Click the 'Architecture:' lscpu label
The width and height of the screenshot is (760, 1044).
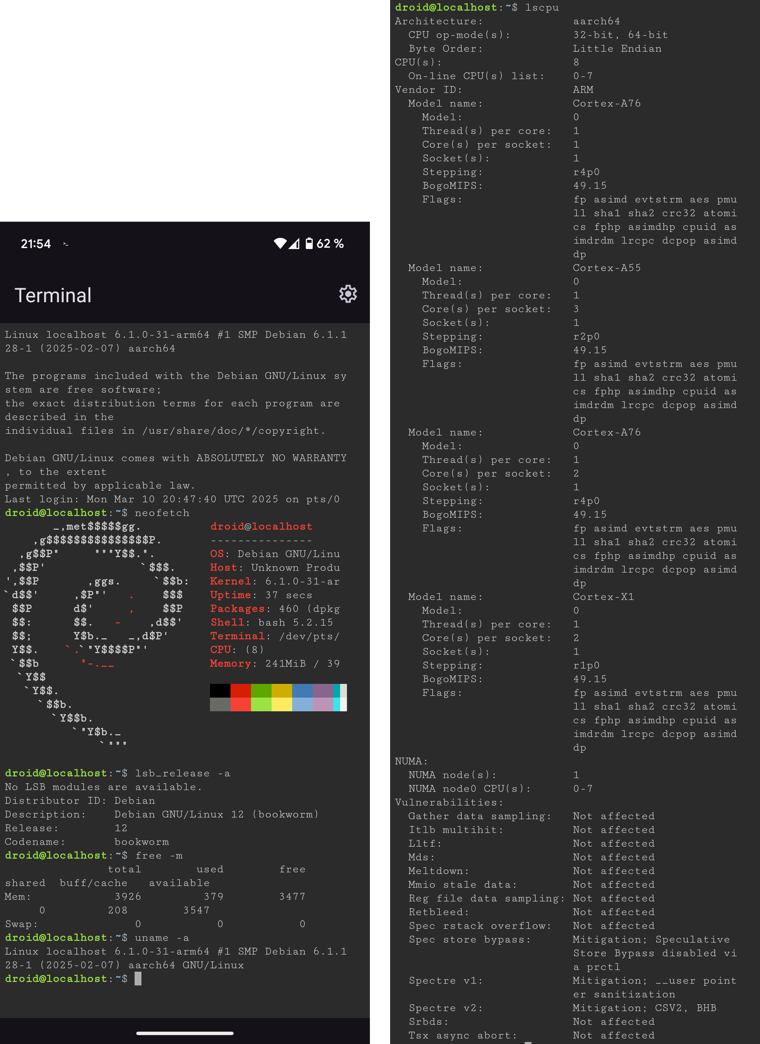tap(439, 21)
